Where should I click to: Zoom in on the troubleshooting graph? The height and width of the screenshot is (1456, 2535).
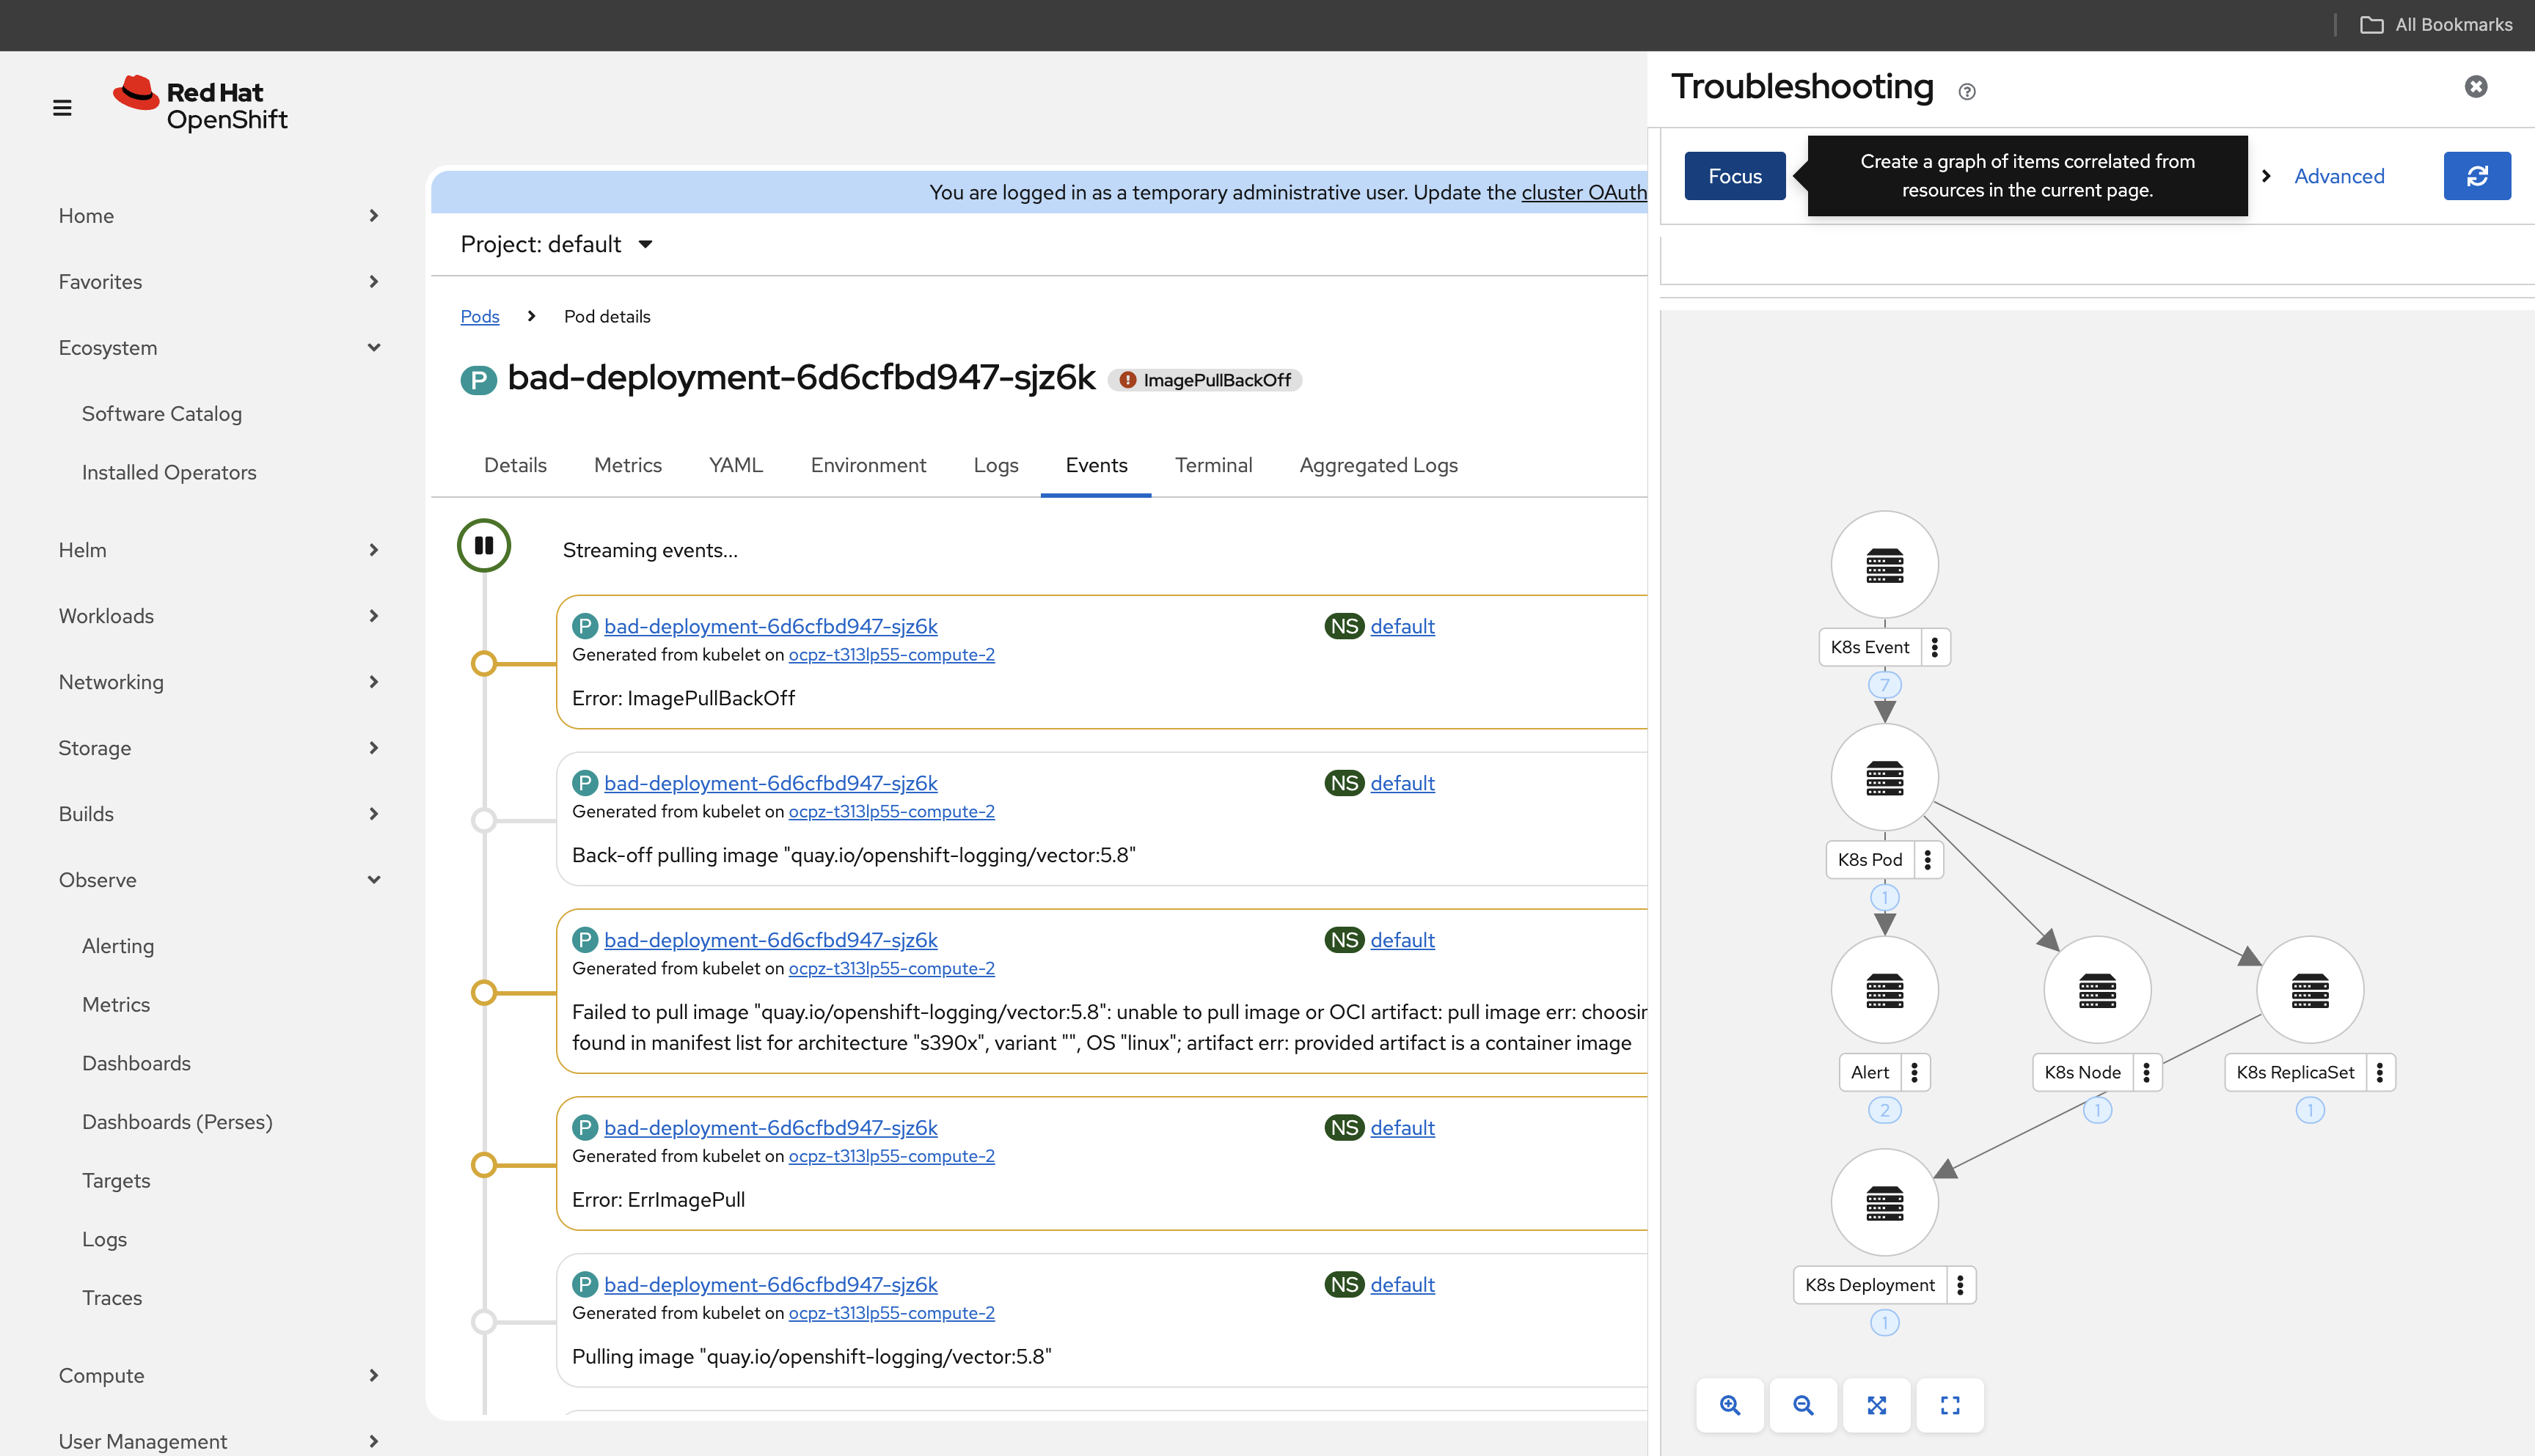[1730, 1405]
